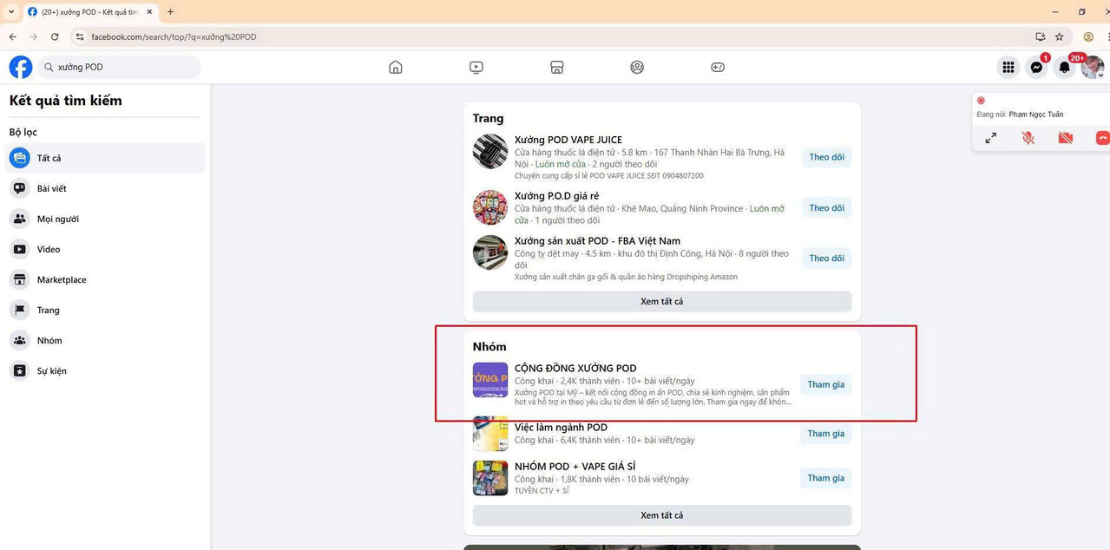This screenshot has height=550, width=1110.
Task: Open Xưởng POD VAPE JUICE page title
Action: 568,140
